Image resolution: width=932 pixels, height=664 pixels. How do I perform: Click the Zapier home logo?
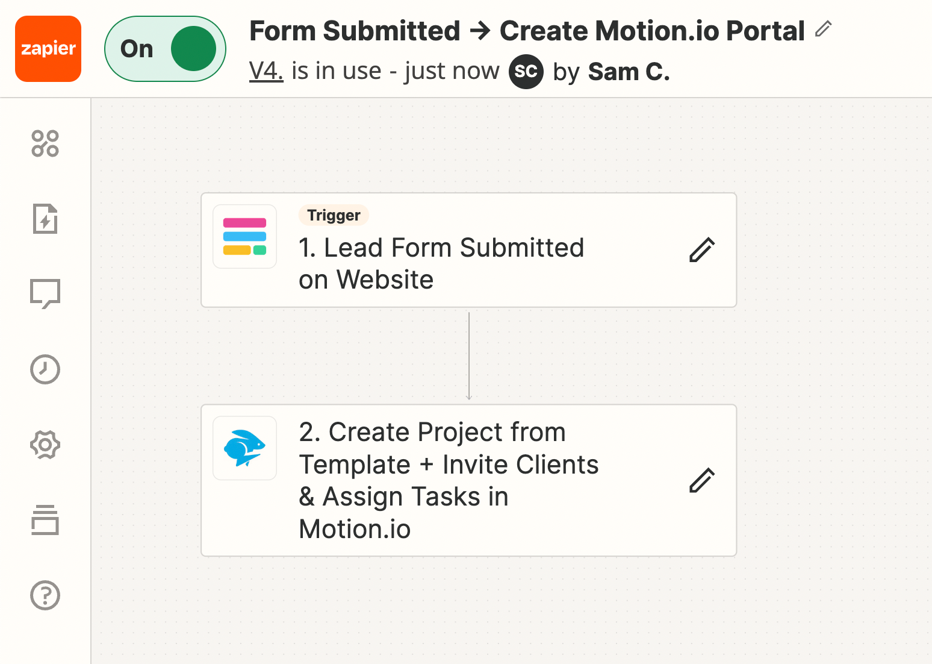click(x=48, y=49)
